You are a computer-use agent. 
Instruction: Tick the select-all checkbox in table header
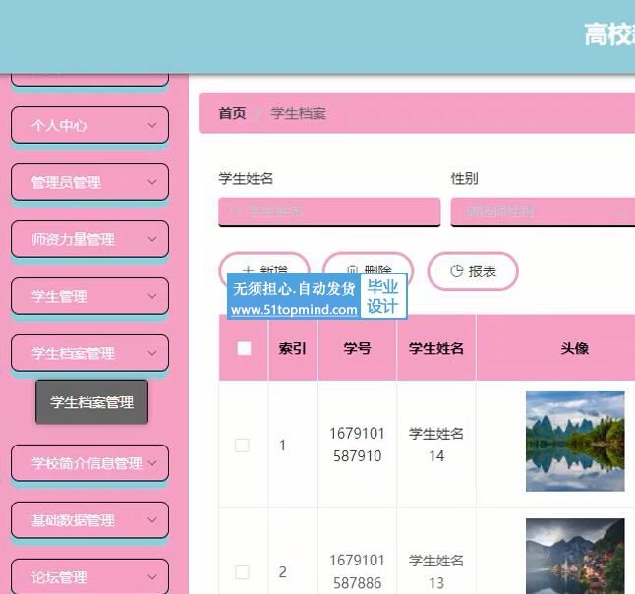point(244,348)
